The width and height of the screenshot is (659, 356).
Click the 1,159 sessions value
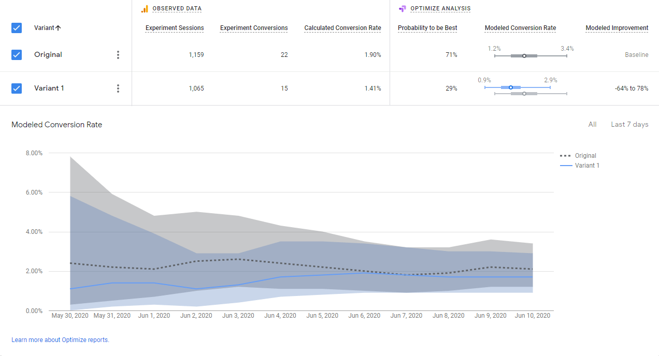(x=196, y=55)
